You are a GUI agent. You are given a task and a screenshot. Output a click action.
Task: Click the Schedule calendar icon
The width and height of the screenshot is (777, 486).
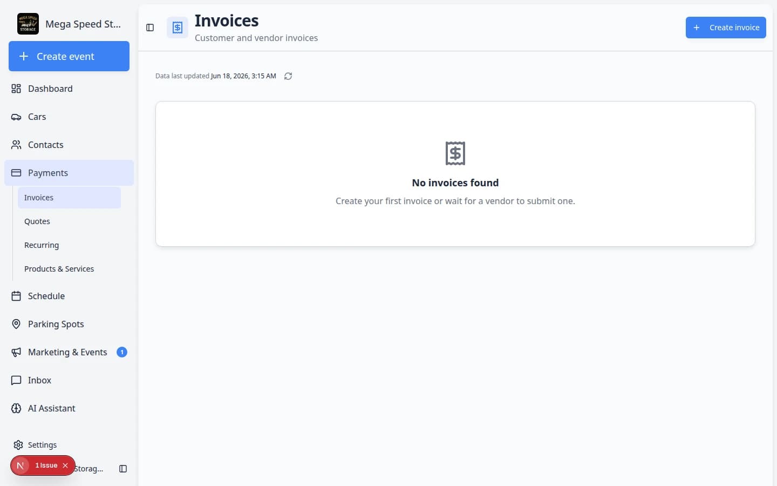tap(16, 296)
